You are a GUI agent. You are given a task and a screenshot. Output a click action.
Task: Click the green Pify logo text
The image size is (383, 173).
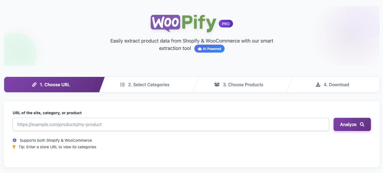pos(199,24)
